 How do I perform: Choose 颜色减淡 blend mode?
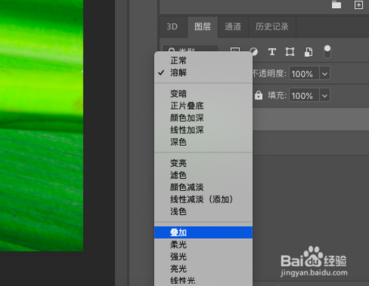203,187
